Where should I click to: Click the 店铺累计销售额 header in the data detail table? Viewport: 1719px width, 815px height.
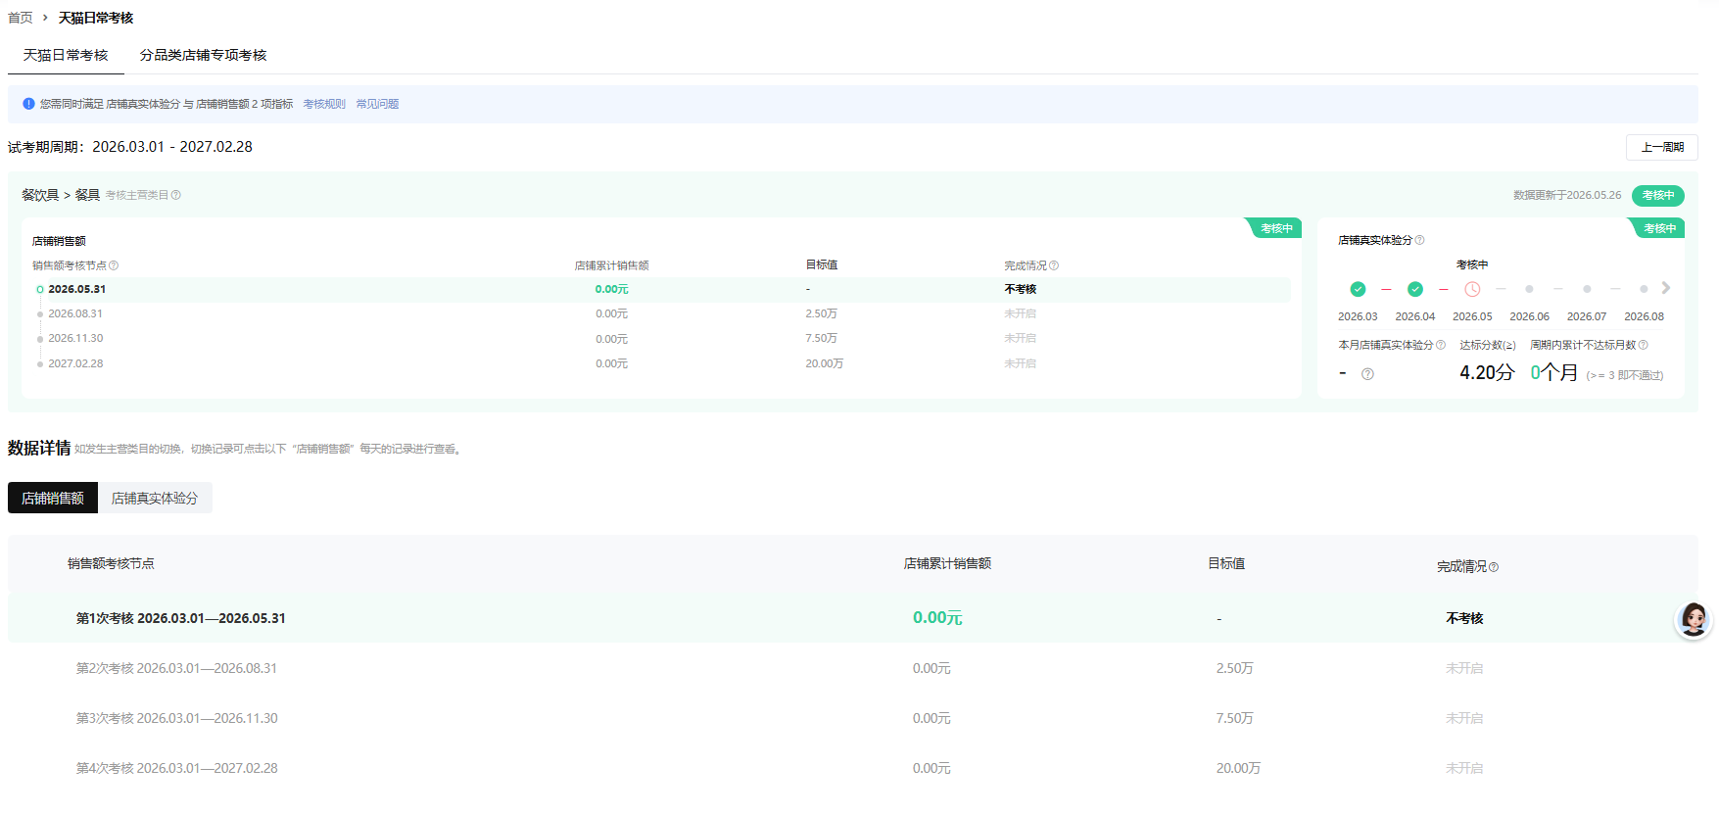(947, 563)
